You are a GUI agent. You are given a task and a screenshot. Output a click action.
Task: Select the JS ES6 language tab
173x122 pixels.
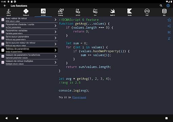coord(43,12)
